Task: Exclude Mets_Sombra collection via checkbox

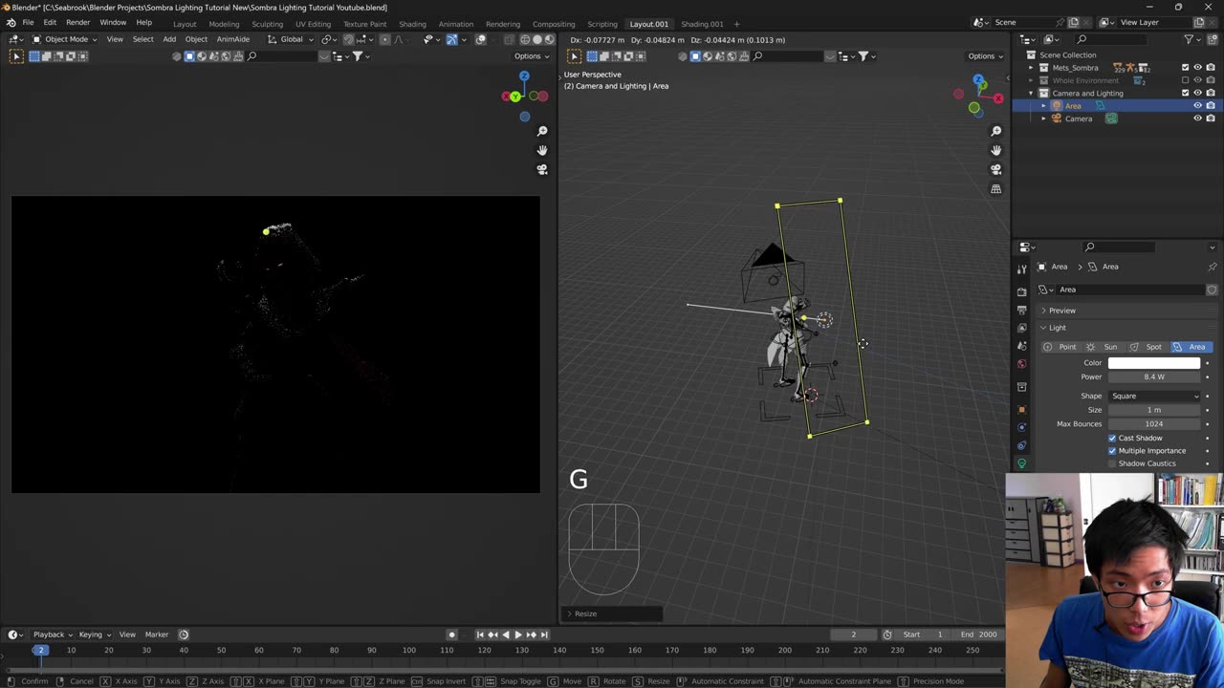Action: pos(1186,68)
